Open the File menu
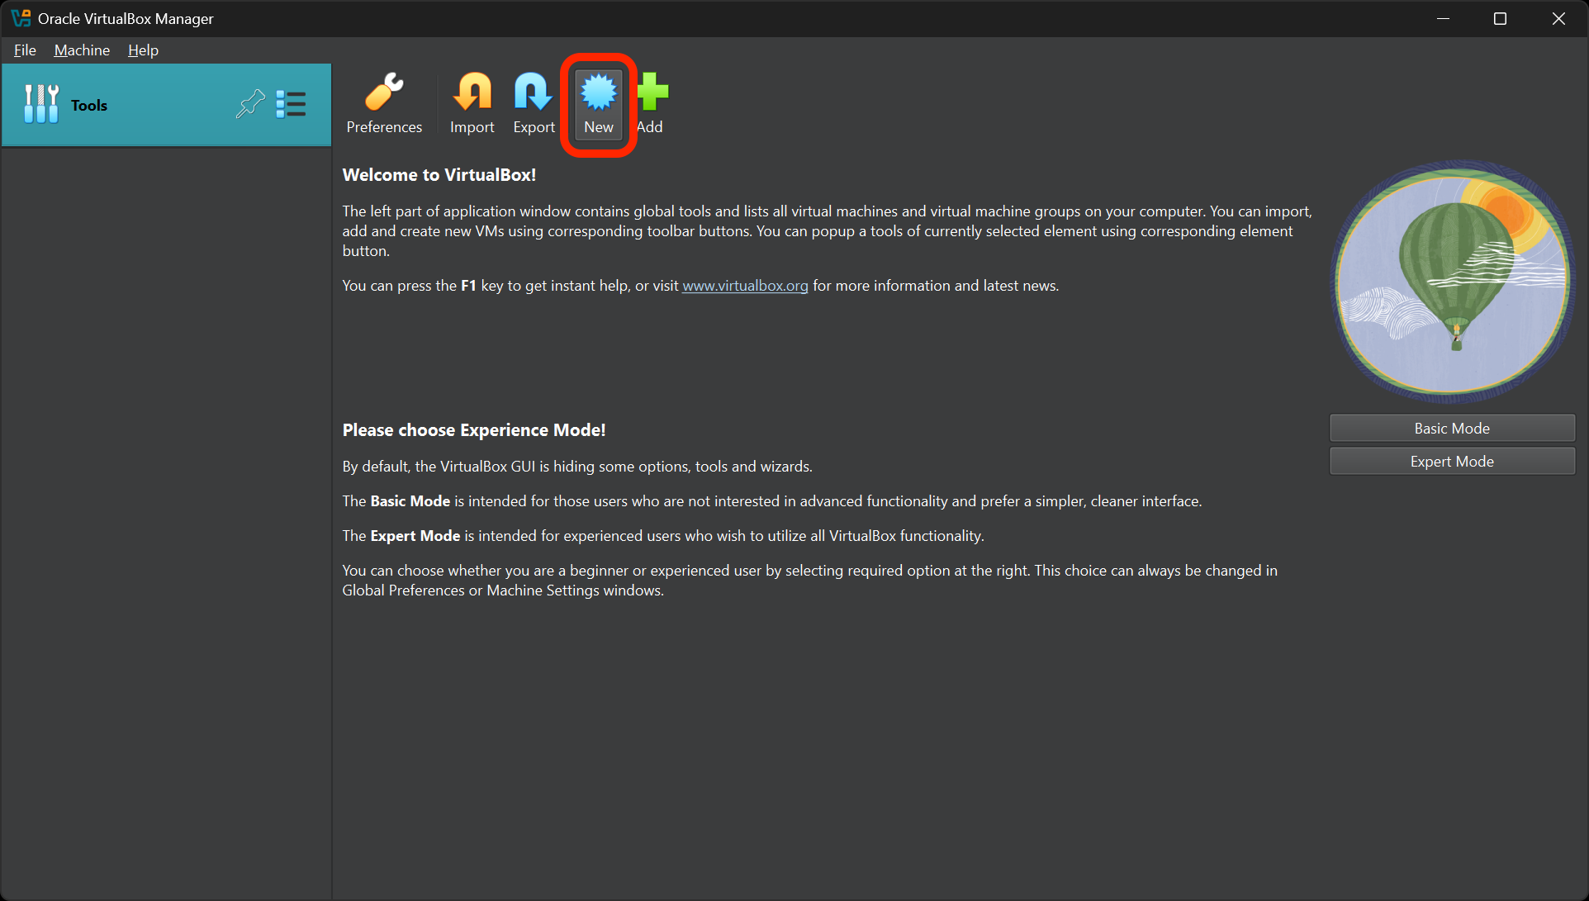 click(x=25, y=50)
